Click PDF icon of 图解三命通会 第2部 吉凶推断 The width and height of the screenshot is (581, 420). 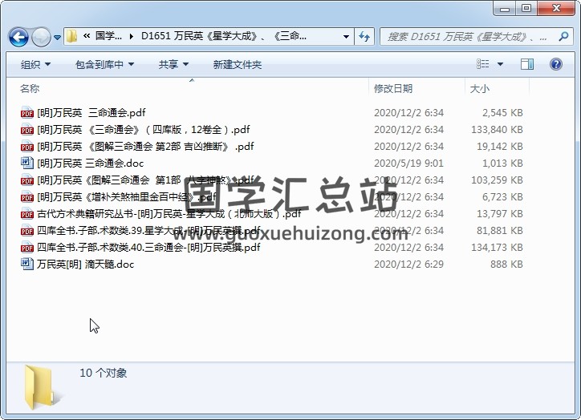pos(27,147)
